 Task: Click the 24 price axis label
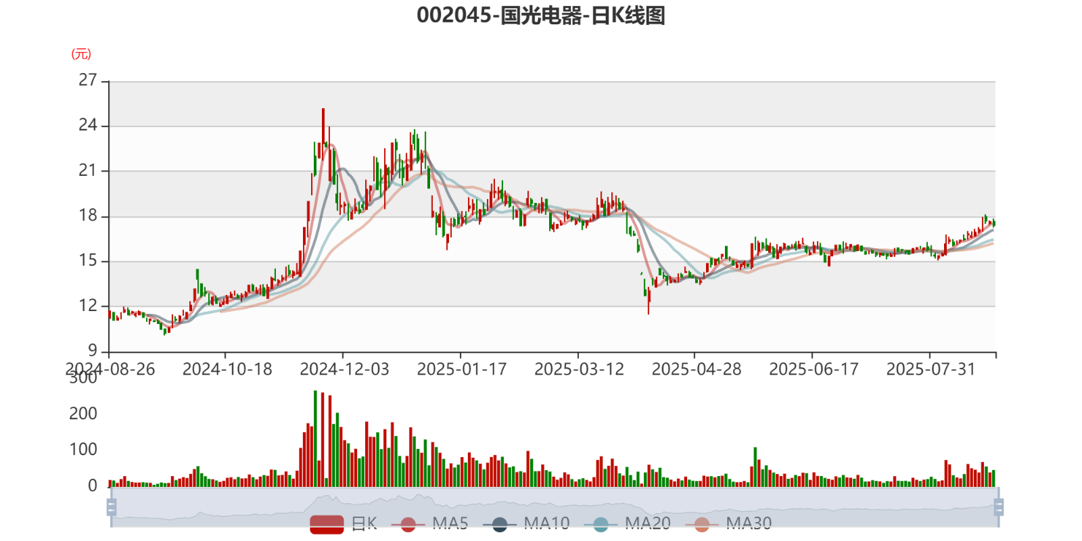tap(88, 125)
